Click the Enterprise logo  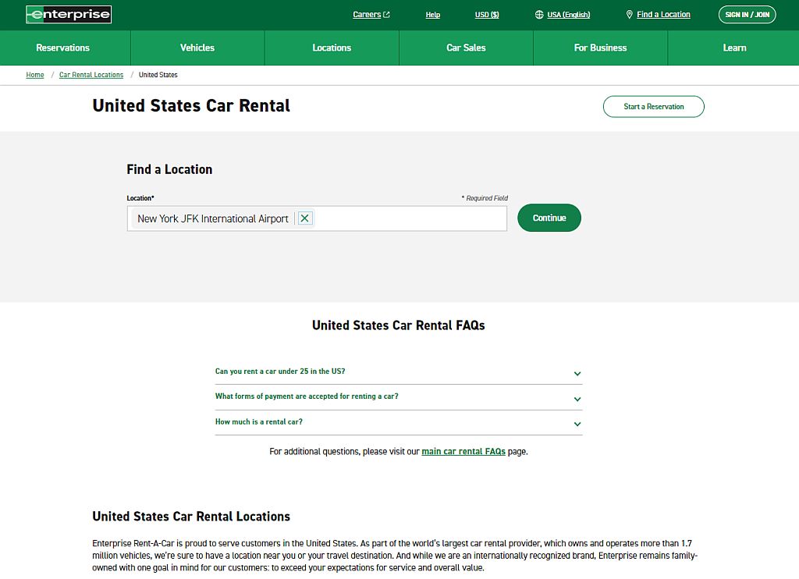69,13
